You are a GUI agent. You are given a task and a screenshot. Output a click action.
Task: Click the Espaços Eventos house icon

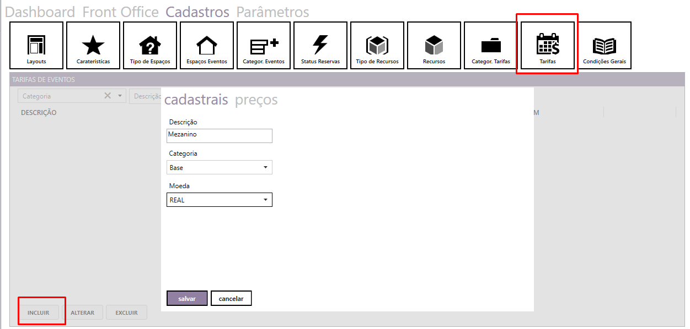coord(207,46)
